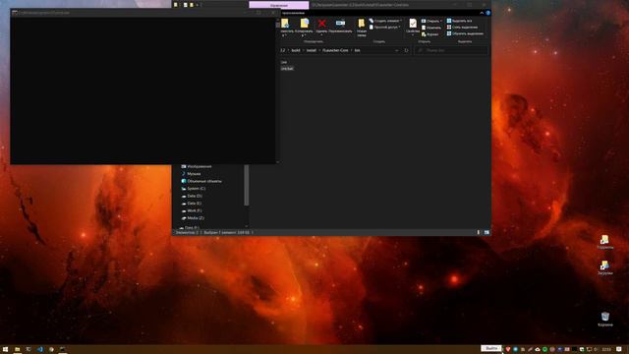Viewport: 629px width, 354px height.
Task: Click the volume tray icon
Action: pos(596,349)
